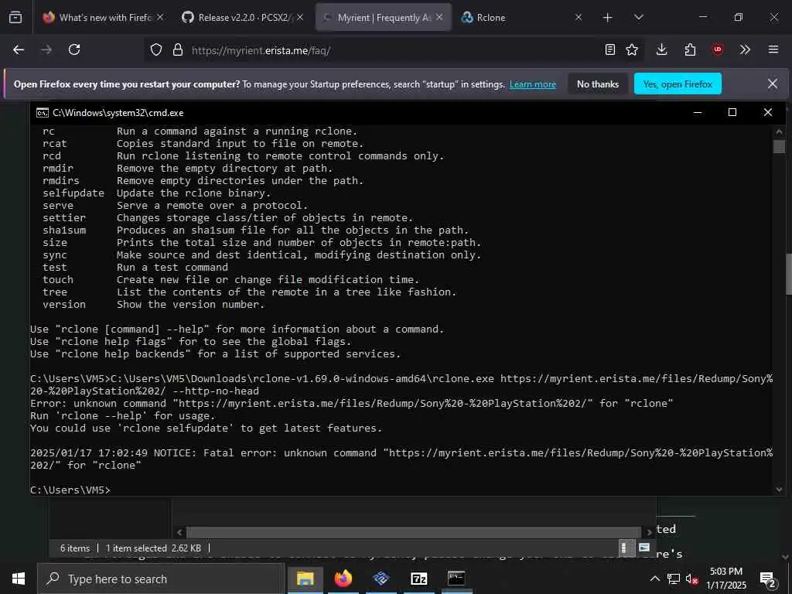This screenshot has width=792, height=594.
Task: Dismiss the startup notification bar
Action: tap(773, 84)
